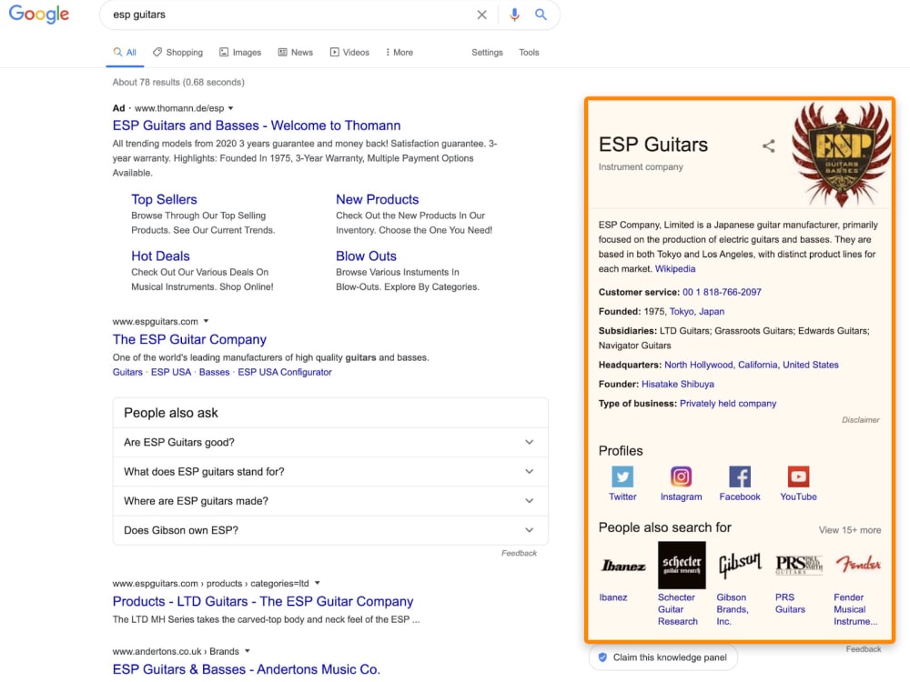Switch to the Videos tab
The width and height of the screenshot is (910, 682).
[x=349, y=52]
